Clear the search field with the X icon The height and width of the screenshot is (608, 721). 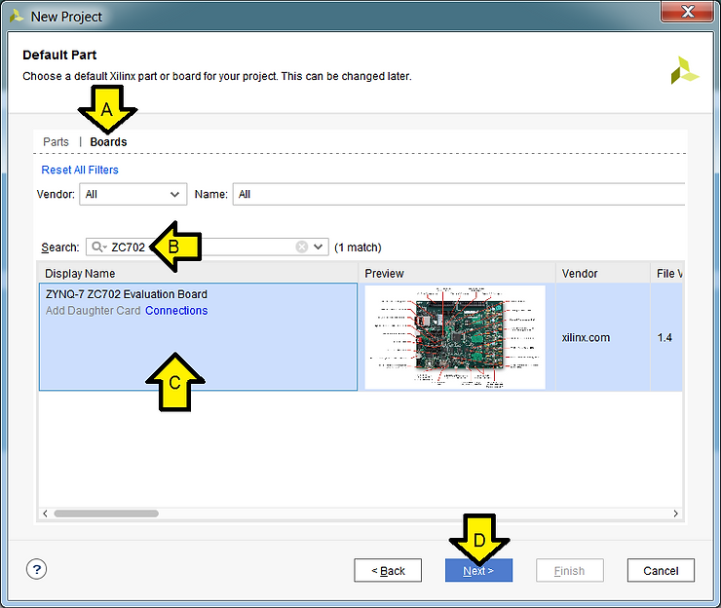click(302, 247)
